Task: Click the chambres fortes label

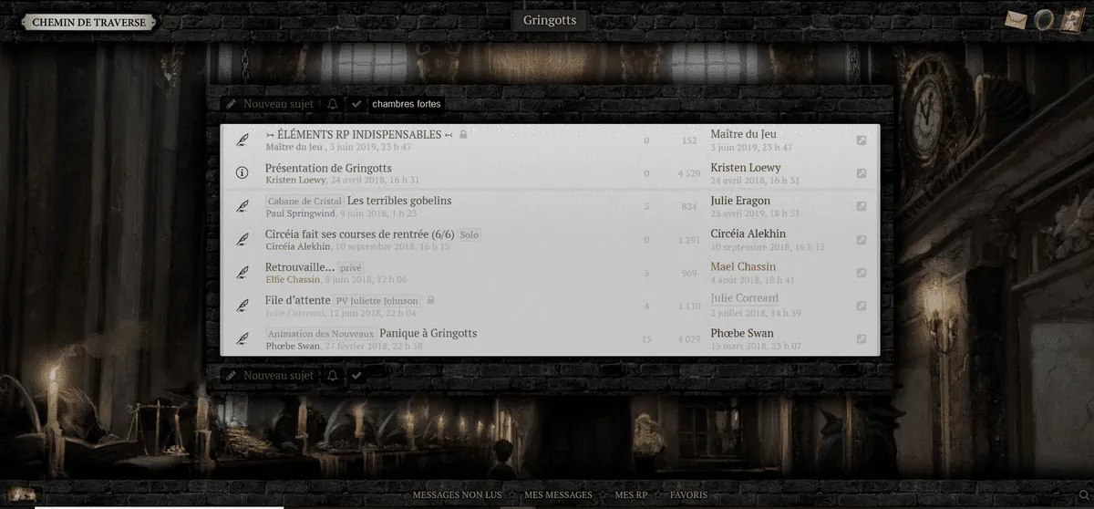Action: tap(407, 104)
